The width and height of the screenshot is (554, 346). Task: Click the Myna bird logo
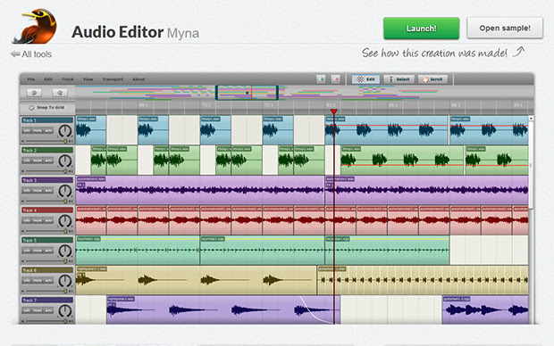tap(36, 27)
